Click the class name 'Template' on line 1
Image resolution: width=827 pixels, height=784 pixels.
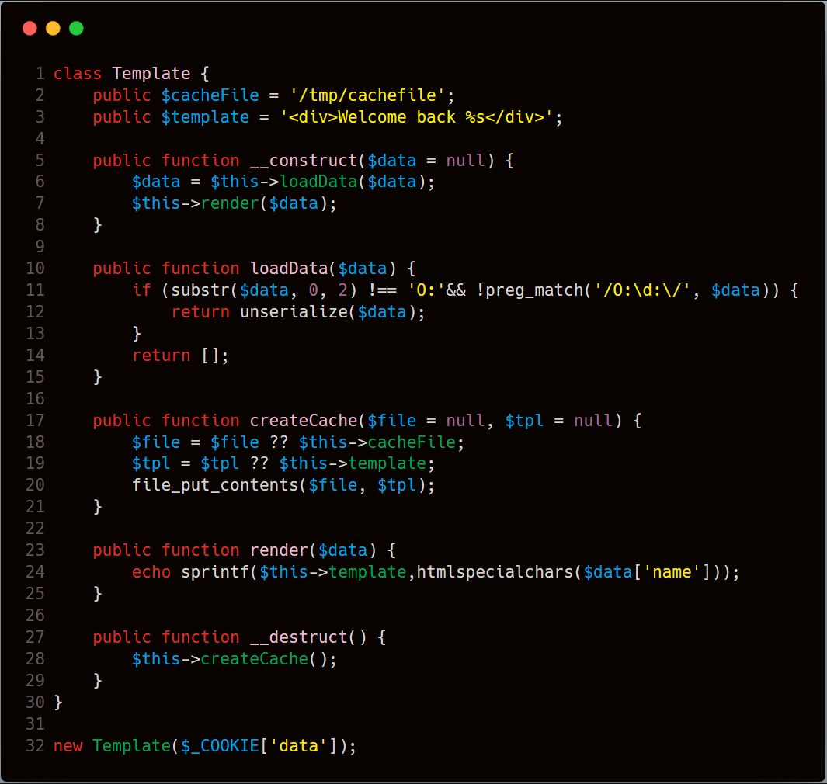pyautogui.click(x=151, y=74)
